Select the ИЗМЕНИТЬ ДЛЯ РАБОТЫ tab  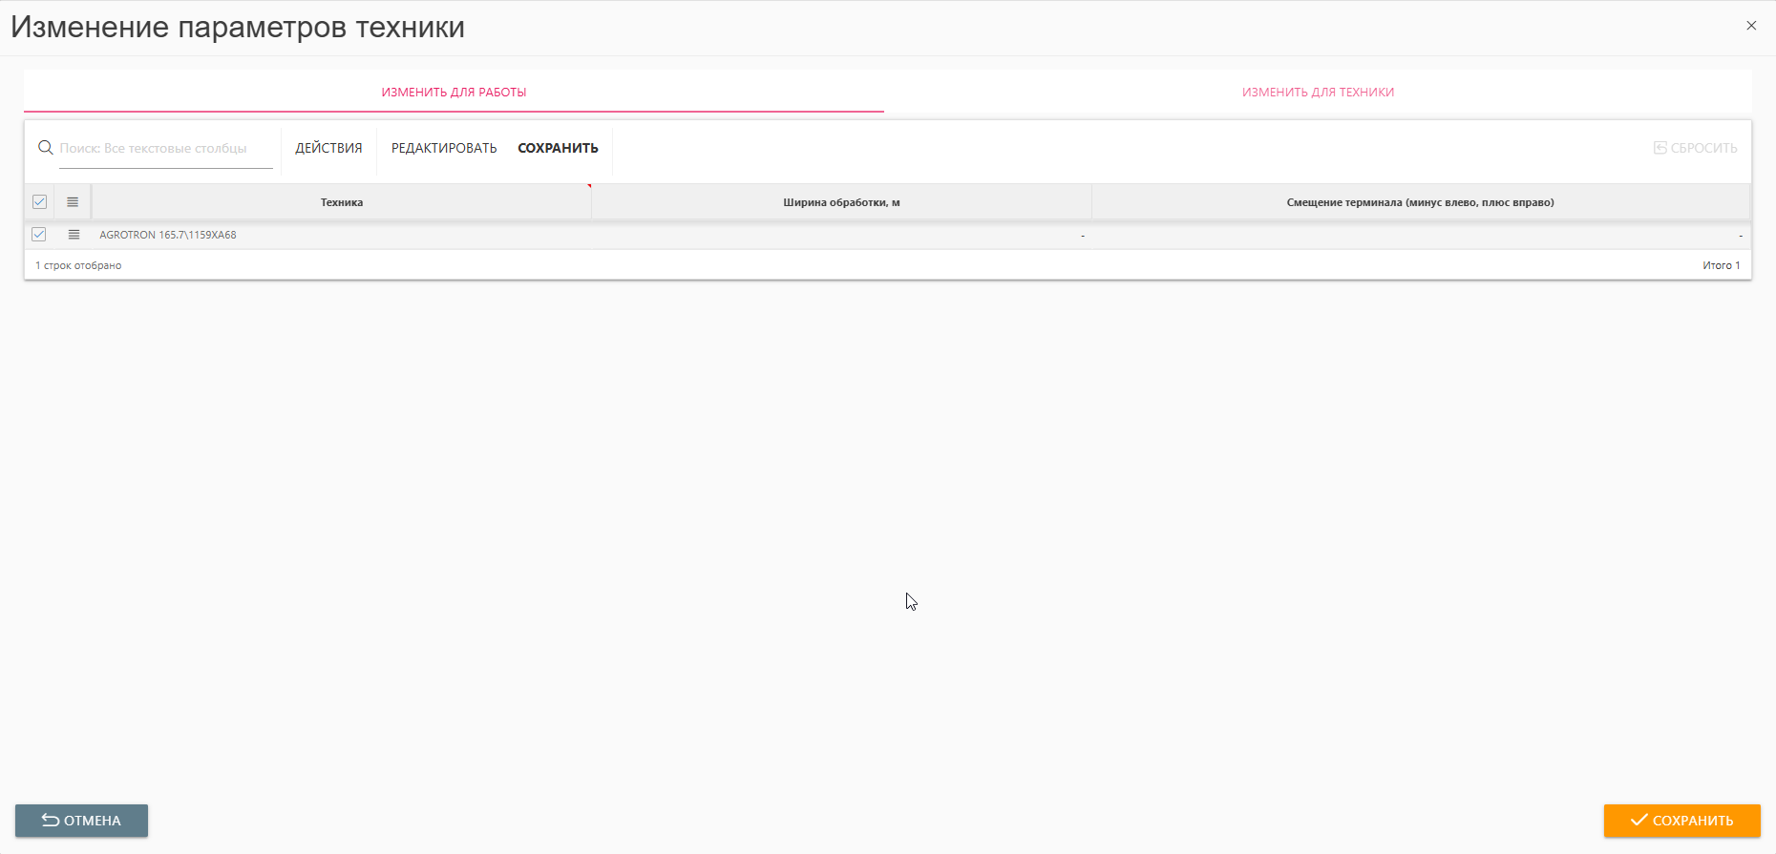(x=454, y=93)
